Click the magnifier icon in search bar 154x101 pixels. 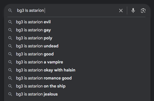(10, 11)
